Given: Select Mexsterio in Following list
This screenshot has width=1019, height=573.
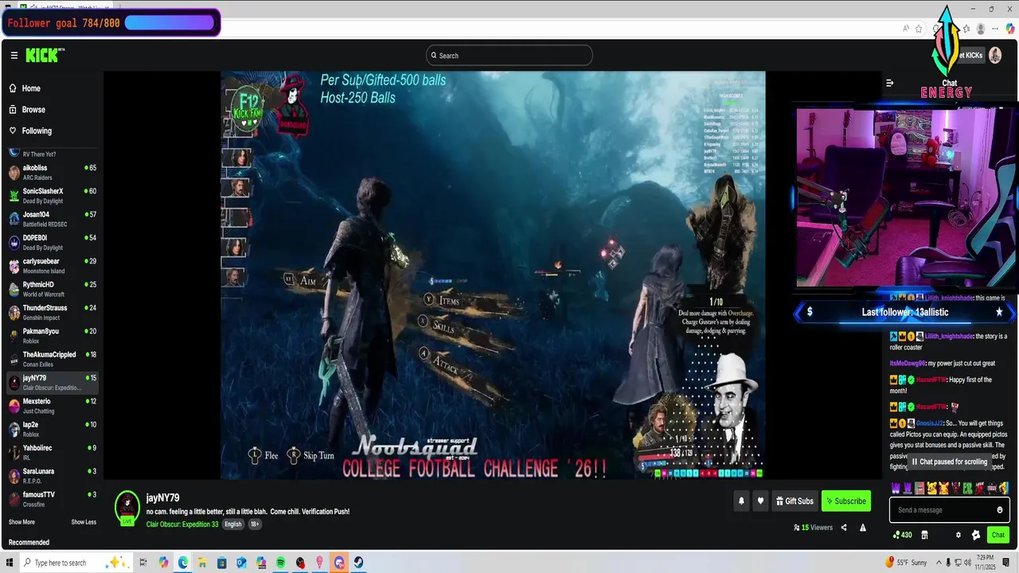Looking at the screenshot, I should [52, 405].
